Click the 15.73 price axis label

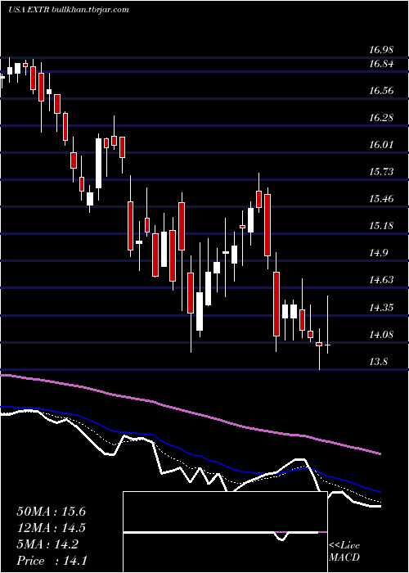point(382,172)
